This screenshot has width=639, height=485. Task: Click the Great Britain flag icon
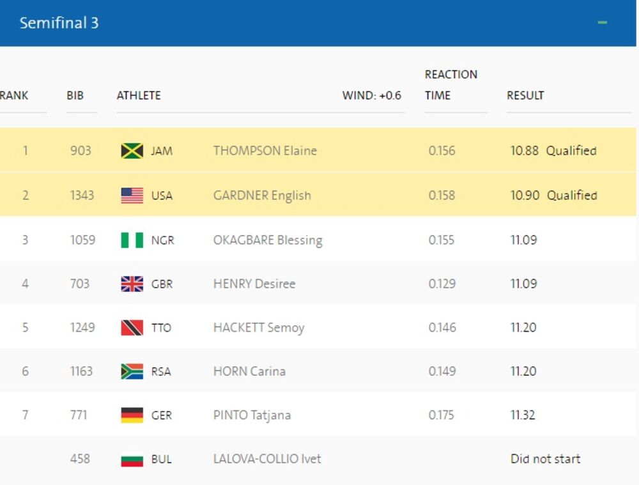tap(132, 284)
